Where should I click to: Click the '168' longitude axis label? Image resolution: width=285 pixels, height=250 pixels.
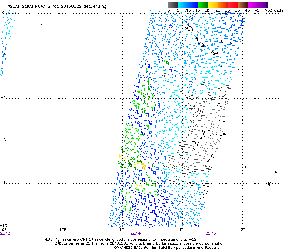point(63,230)
